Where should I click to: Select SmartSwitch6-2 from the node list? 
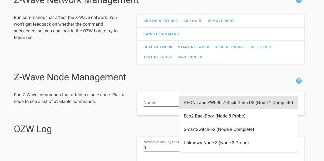tap(219, 129)
